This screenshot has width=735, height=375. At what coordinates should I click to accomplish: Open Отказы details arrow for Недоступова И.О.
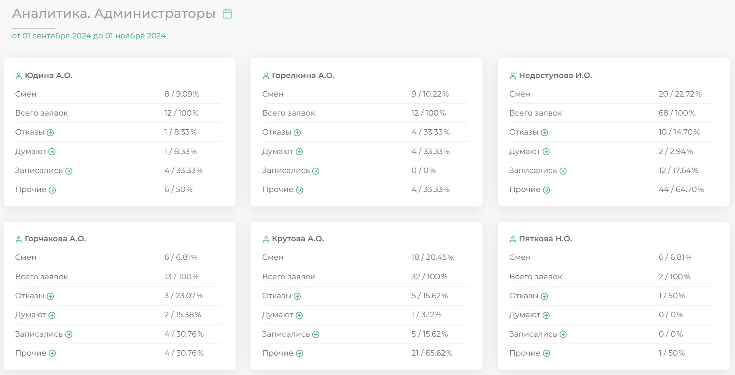tap(545, 133)
